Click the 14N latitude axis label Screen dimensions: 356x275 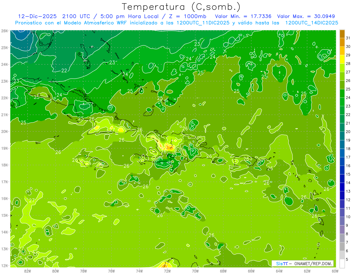coord(5,232)
